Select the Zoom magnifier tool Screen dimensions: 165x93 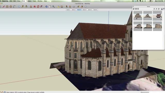coord(54,7)
